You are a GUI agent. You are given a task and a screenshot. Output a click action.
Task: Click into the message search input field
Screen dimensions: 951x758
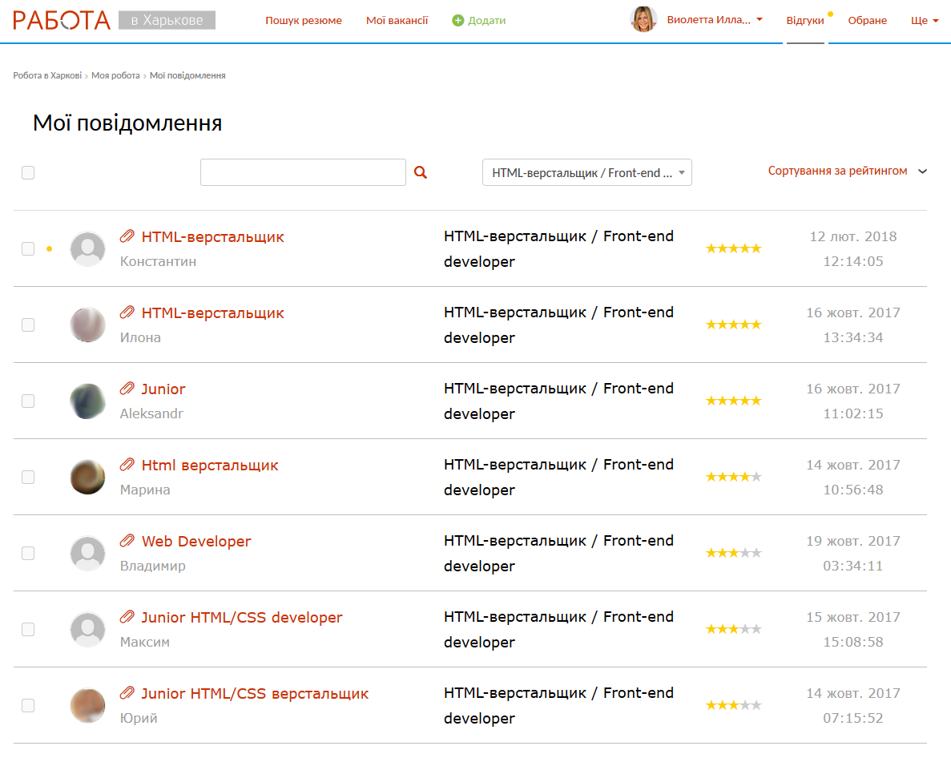303,172
